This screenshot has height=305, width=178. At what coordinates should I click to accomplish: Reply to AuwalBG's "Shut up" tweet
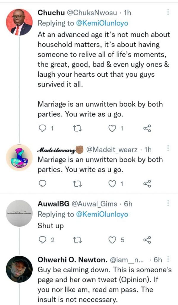point(43,240)
